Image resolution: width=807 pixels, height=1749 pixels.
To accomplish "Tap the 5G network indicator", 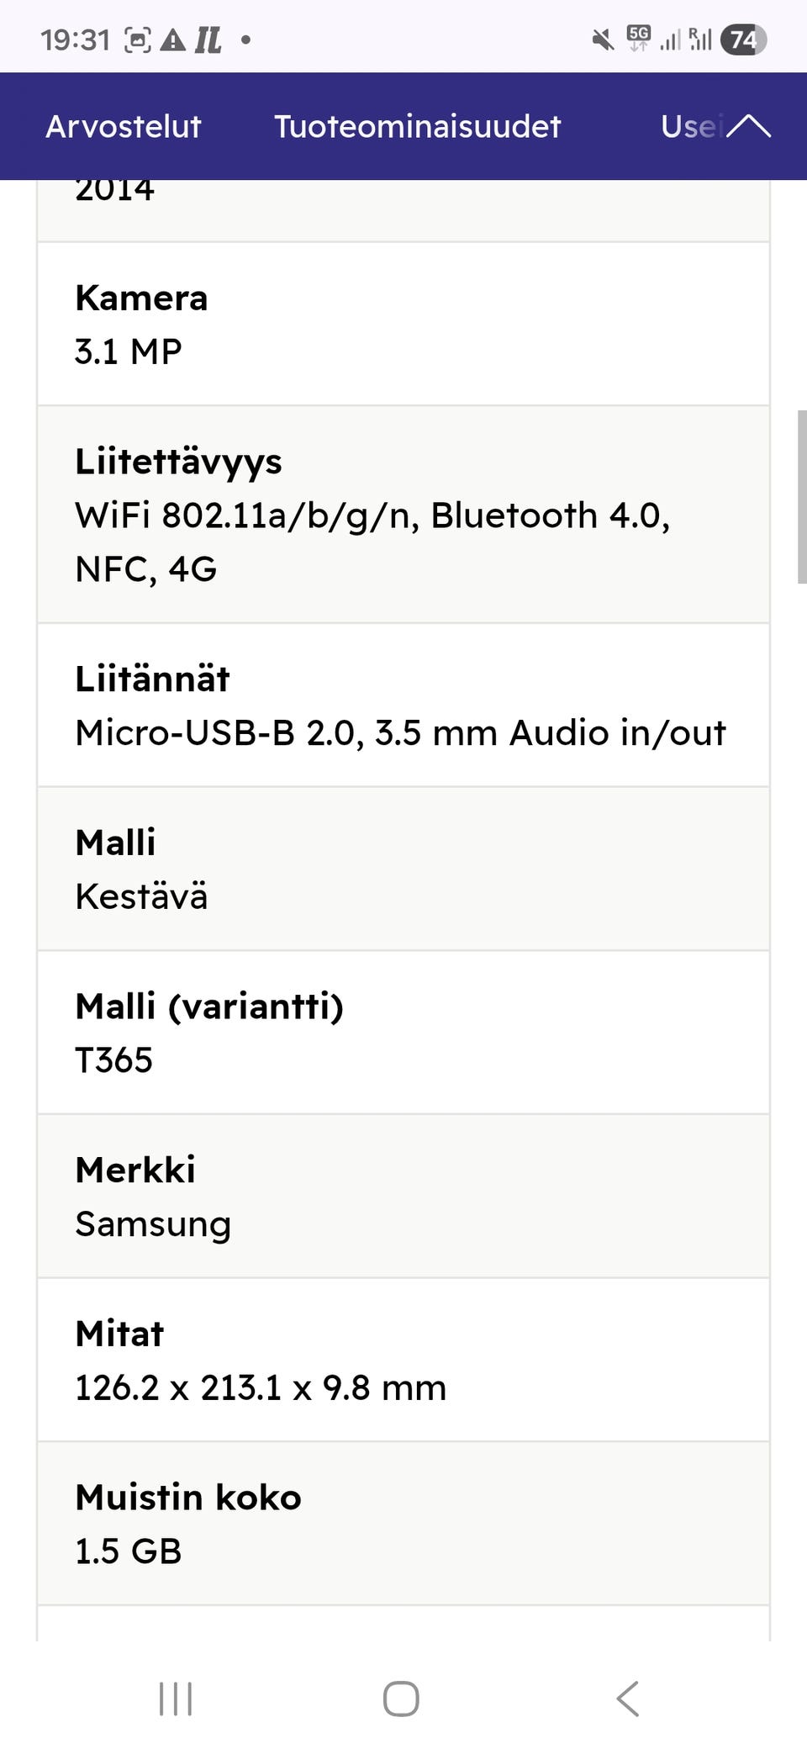I will point(638,38).
